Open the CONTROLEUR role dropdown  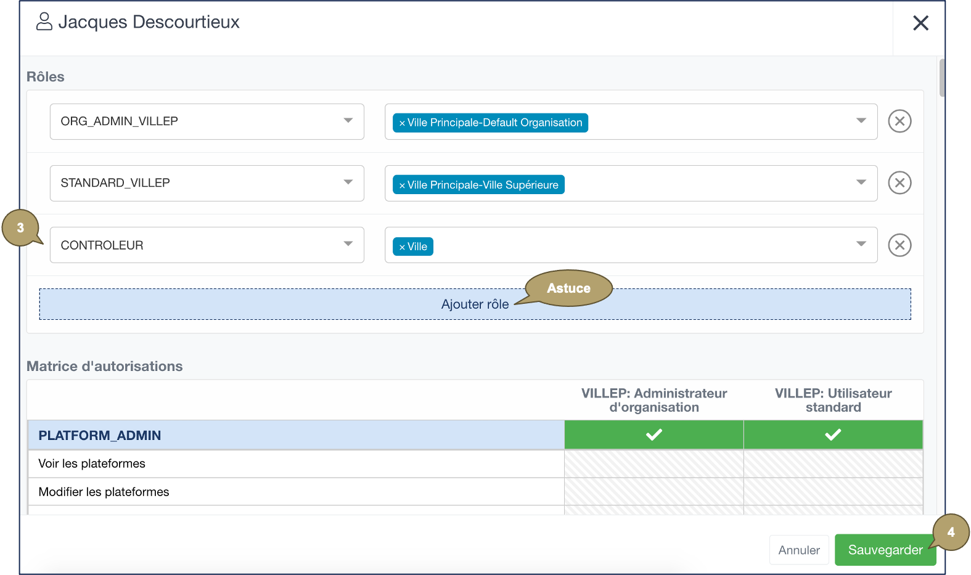click(x=207, y=245)
